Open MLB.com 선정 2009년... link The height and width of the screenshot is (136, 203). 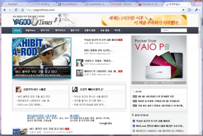pyautogui.click(x=30, y=105)
